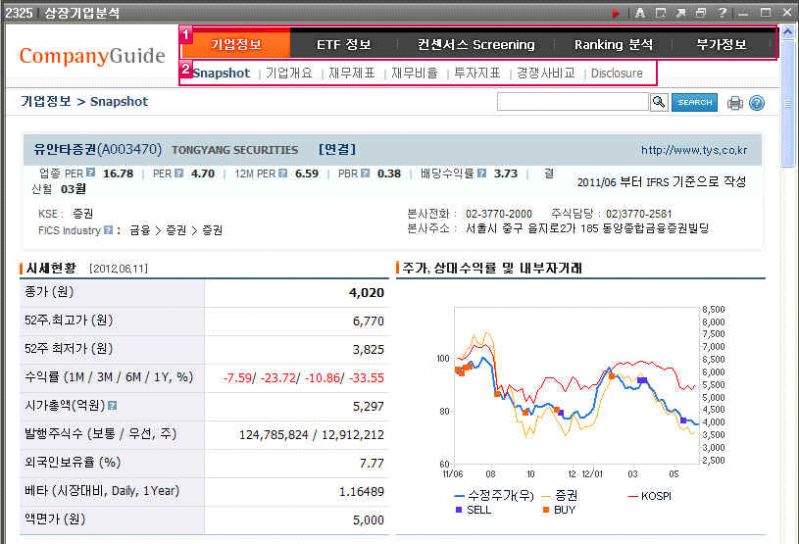Click the screen capture icon in title bar
Viewport: 799px width, 544px height.
pyautogui.click(x=661, y=13)
